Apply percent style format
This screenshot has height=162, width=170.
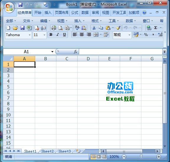[146, 35]
